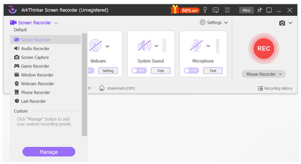
Task: Select Webcam Recorder from the list
Action: point(46,84)
